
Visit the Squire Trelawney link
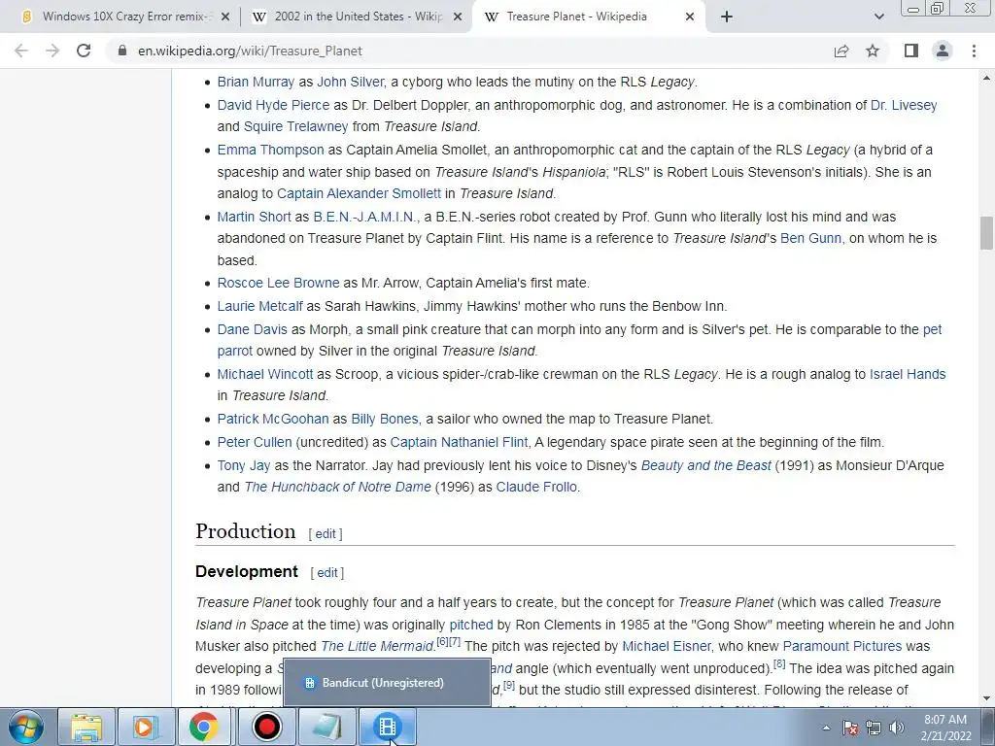point(295,127)
